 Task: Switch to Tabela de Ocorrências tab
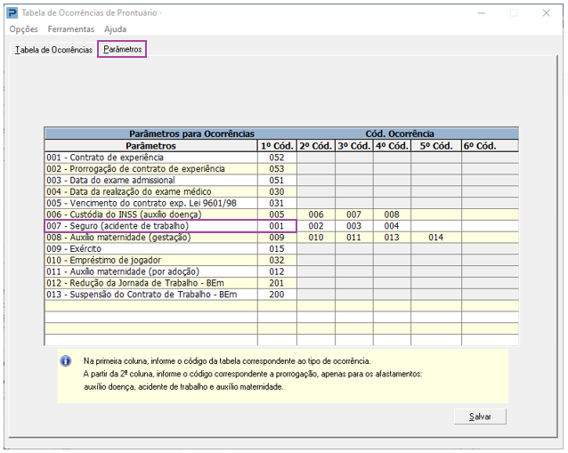pyautogui.click(x=53, y=50)
